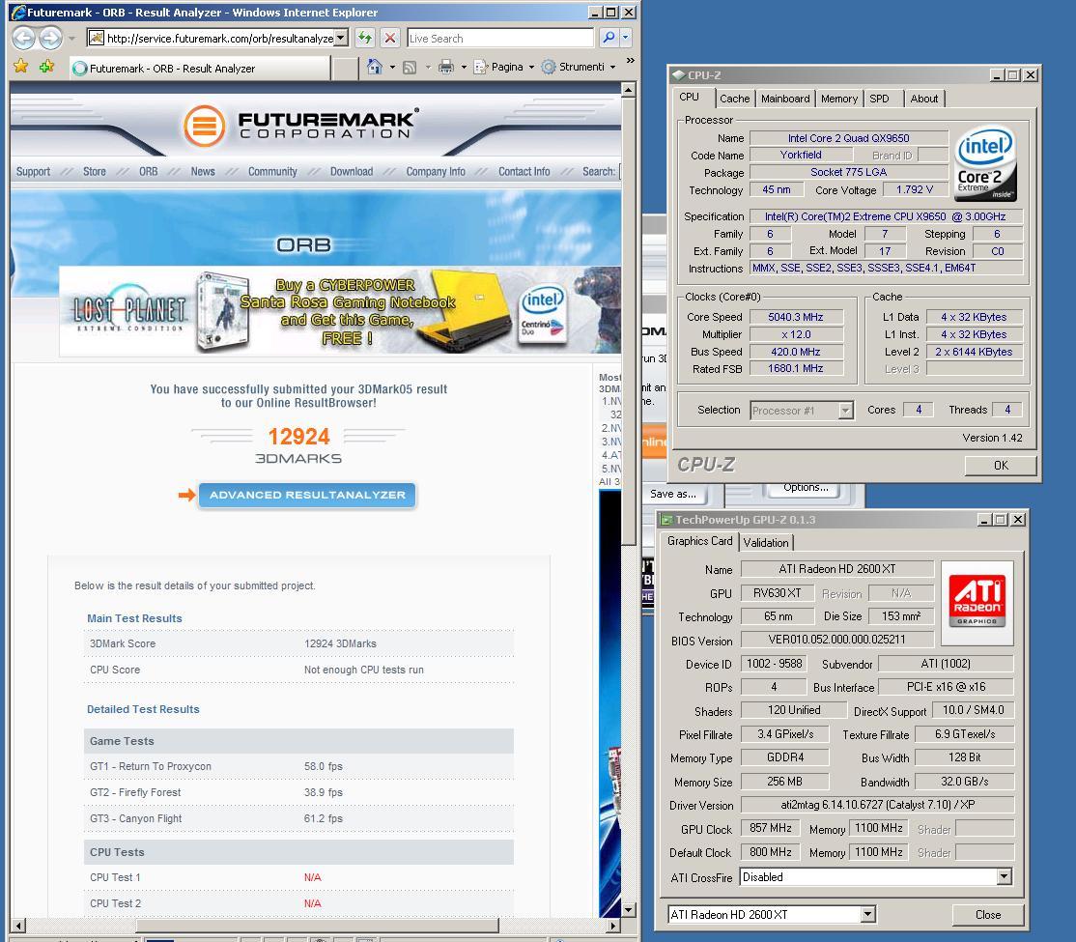Click the 12924 3DMarks score value
The width and height of the screenshot is (1076, 942).
pyautogui.click(x=298, y=437)
